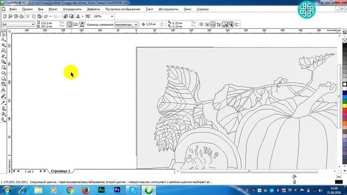Open the A4 paper size dropdown
This screenshot has height=195, width=347.
pos(33,24)
